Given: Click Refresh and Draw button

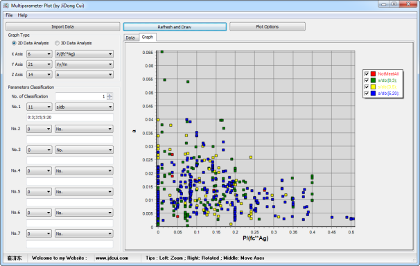Looking at the screenshot, I should (x=175, y=27).
